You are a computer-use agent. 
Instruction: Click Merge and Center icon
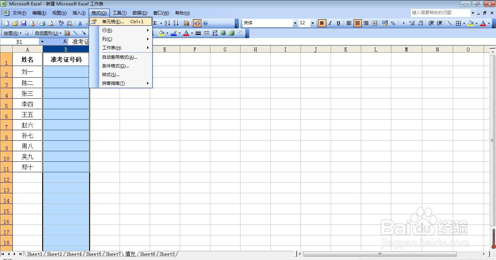click(x=374, y=23)
